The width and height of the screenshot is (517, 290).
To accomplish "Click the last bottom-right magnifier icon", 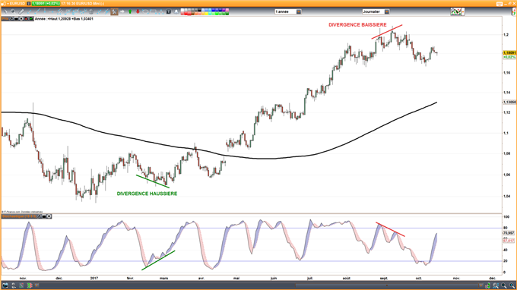I will pyautogui.click(x=512, y=285).
